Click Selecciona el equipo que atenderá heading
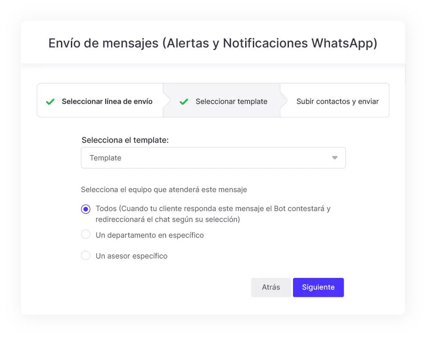This screenshot has width=428, height=338. (164, 190)
